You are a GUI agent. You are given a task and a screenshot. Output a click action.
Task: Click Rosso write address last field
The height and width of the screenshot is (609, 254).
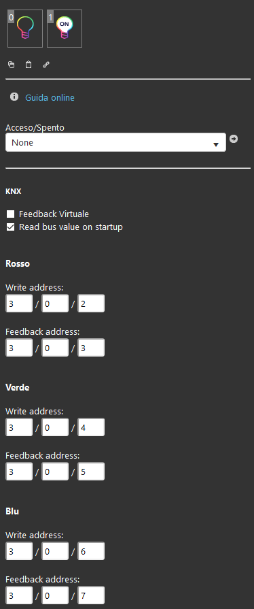pos(91,303)
